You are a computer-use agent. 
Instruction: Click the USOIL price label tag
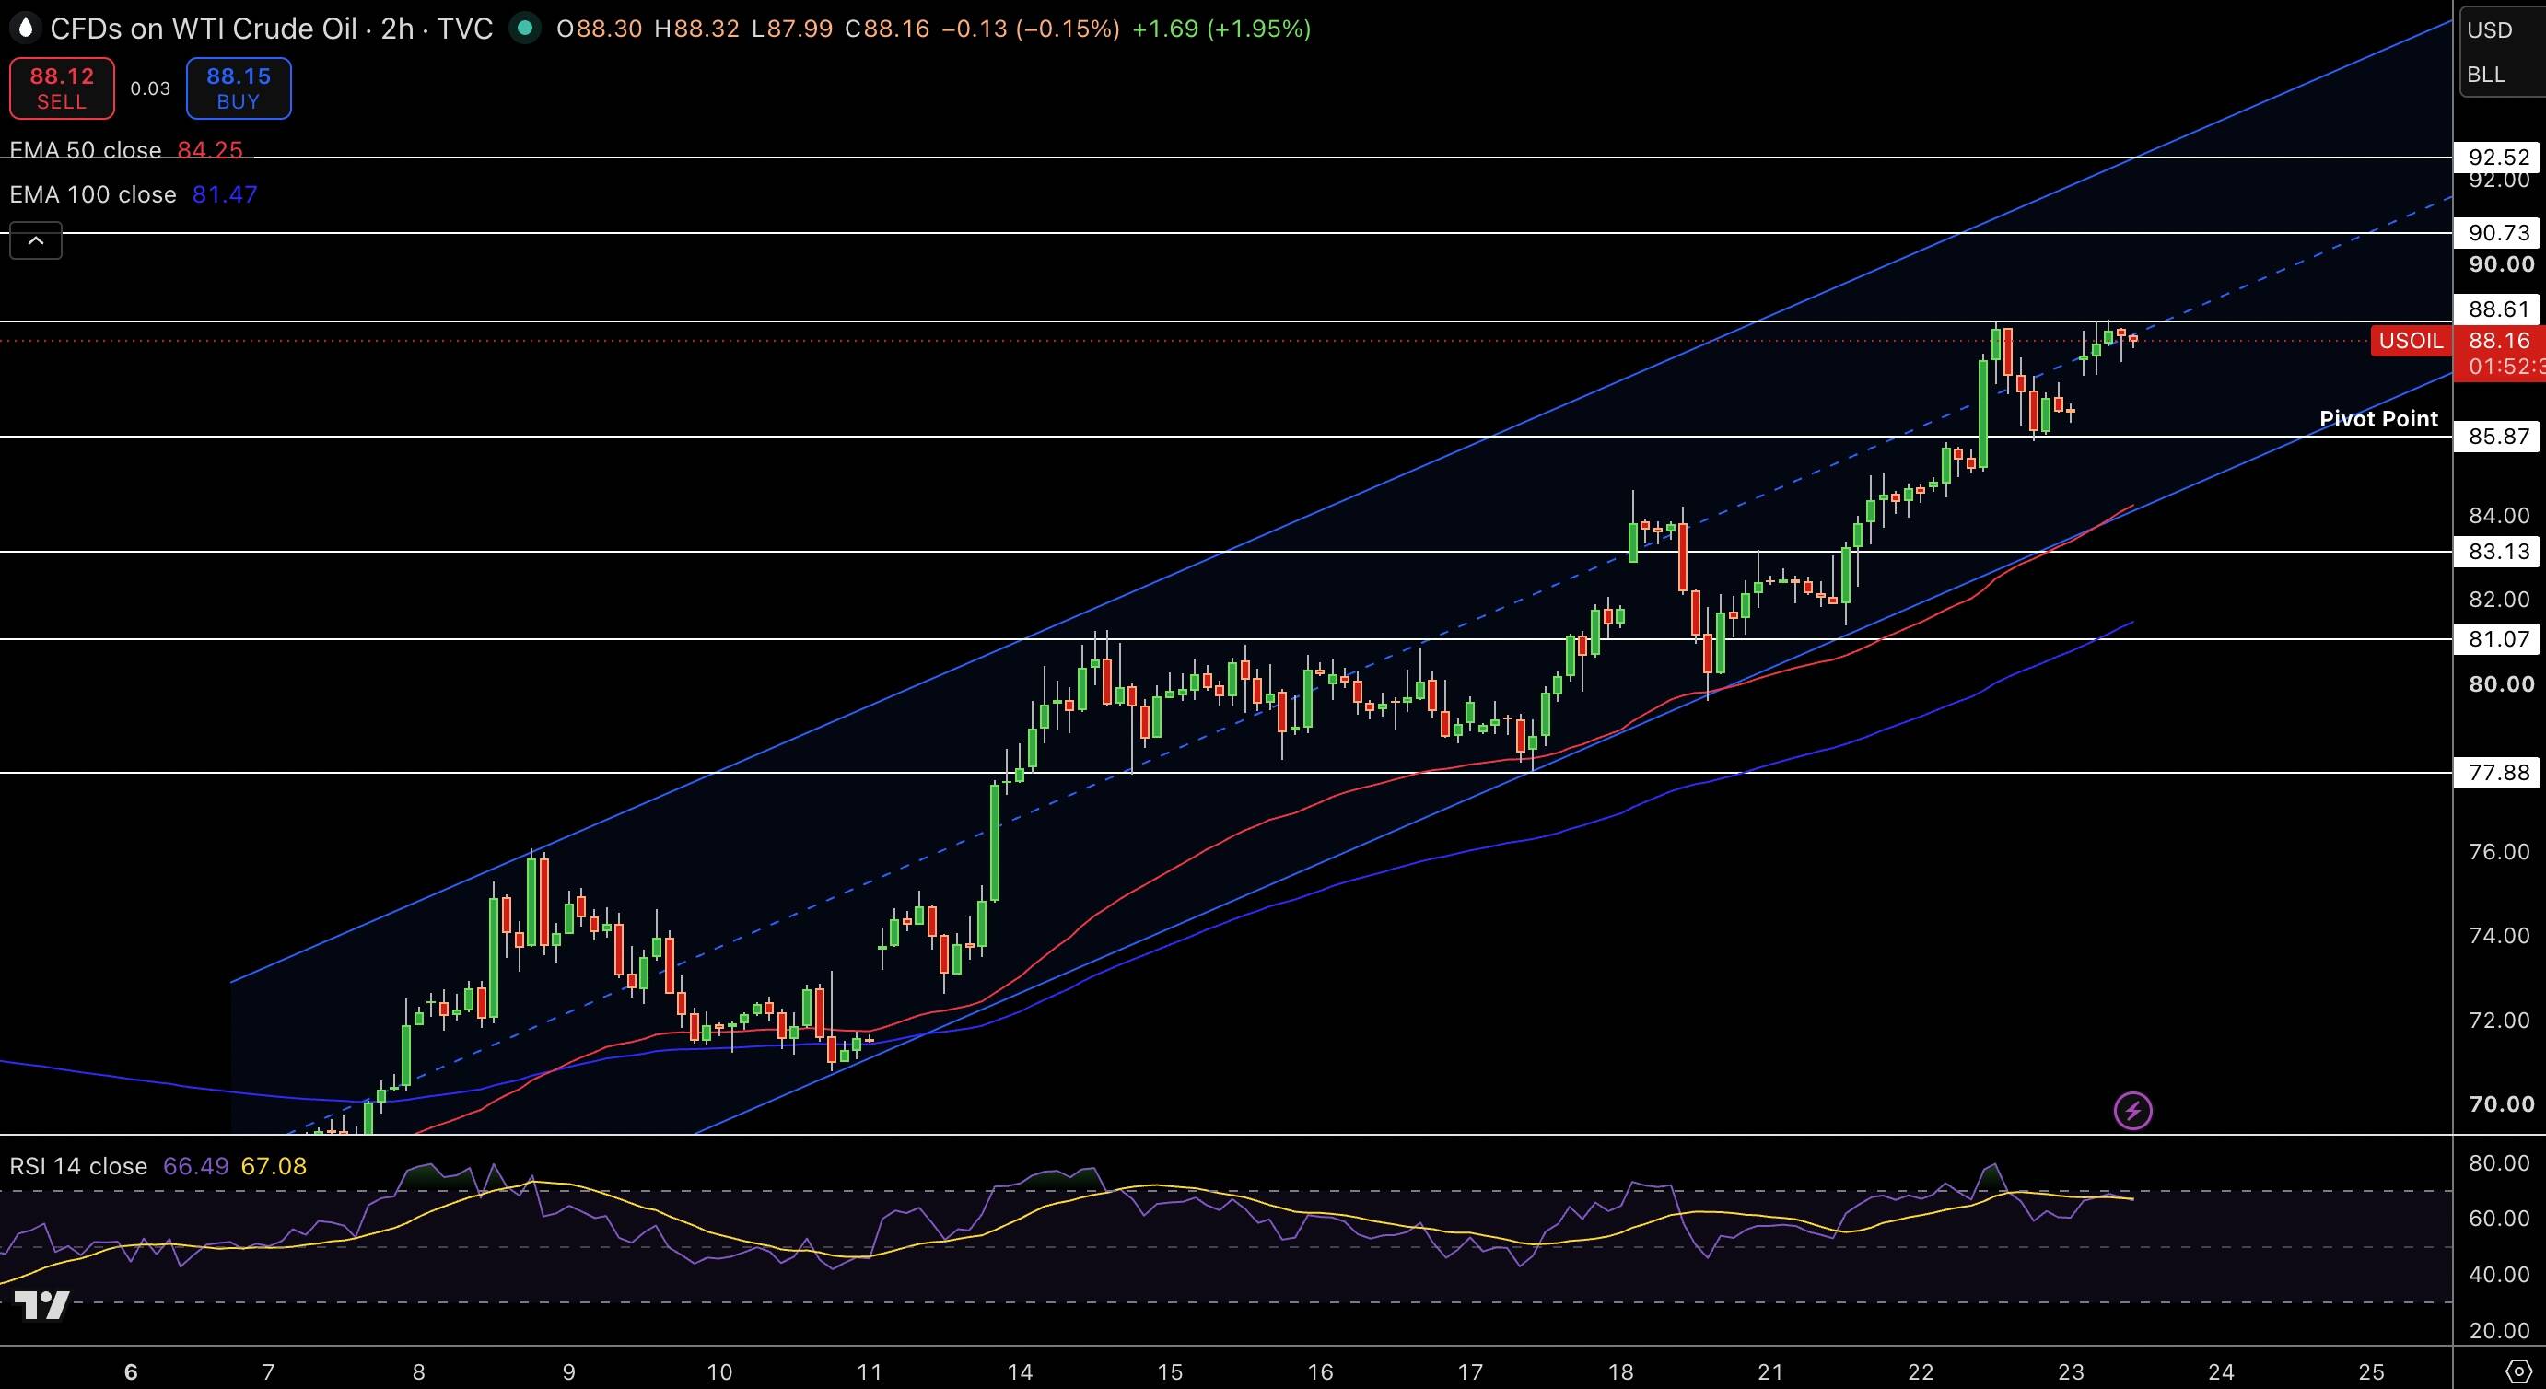tap(2411, 341)
